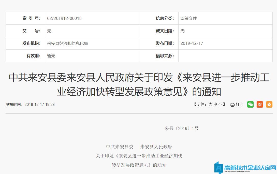Click the publish date 2019-12-17 cell
The width and height of the screenshot is (277, 174).
192,43
